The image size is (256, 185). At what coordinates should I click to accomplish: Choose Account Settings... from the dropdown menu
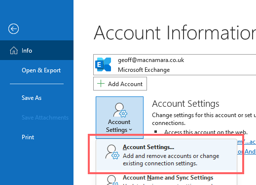pos(166,155)
